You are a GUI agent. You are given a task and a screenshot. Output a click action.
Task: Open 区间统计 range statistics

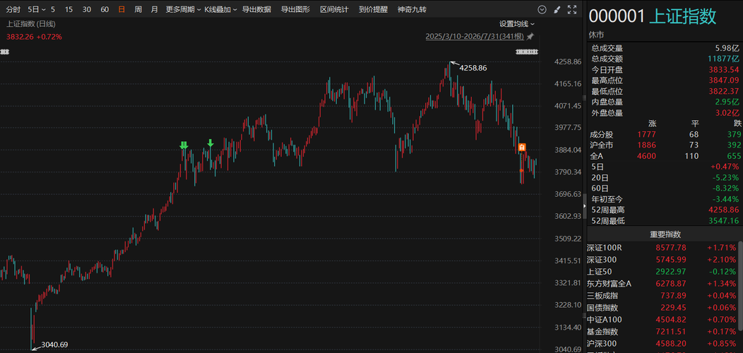[x=334, y=9]
